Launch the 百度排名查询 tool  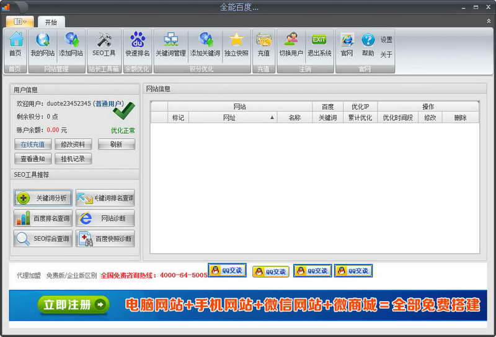click(43, 218)
